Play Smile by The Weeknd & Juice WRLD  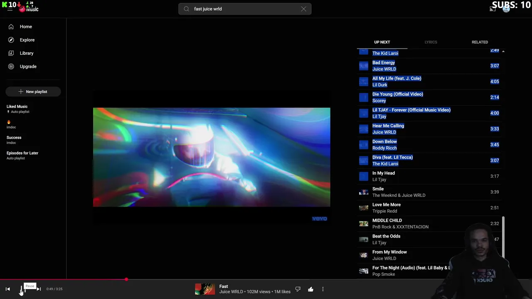[x=429, y=192]
